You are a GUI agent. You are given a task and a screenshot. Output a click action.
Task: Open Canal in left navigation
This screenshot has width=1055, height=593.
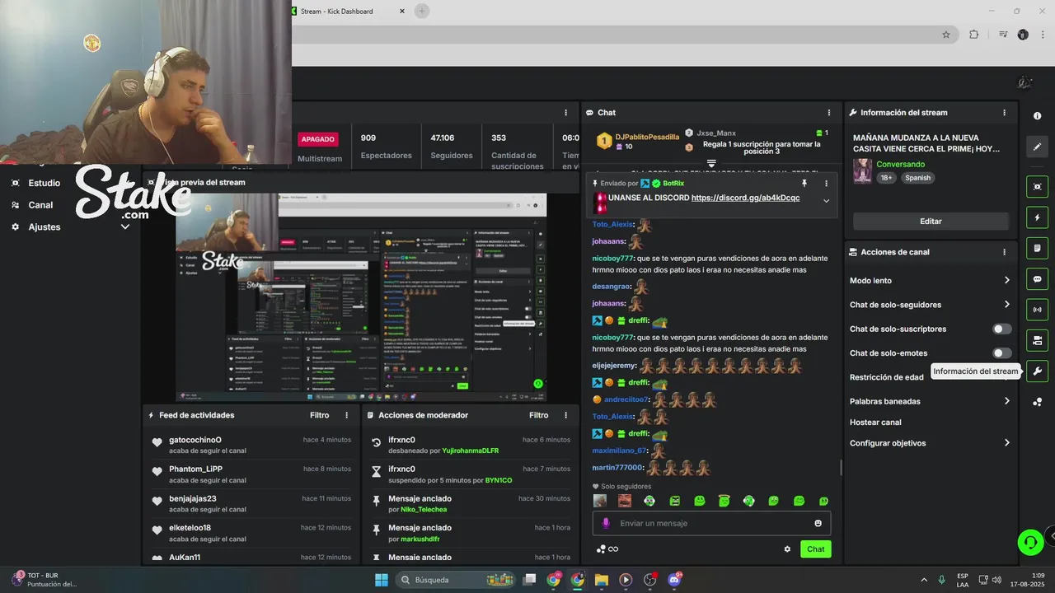(x=40, y=205)
